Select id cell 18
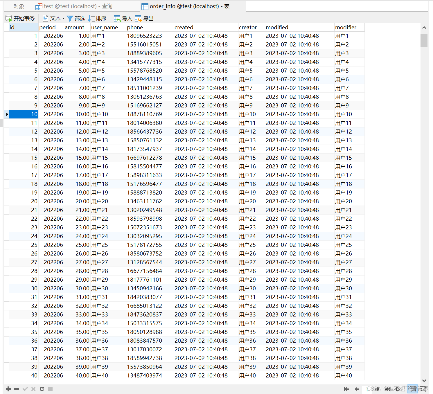The image size is (433, 394). pos(24,184)
